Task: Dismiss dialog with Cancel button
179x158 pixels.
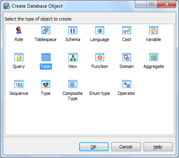Action: (x=126, y=147)
